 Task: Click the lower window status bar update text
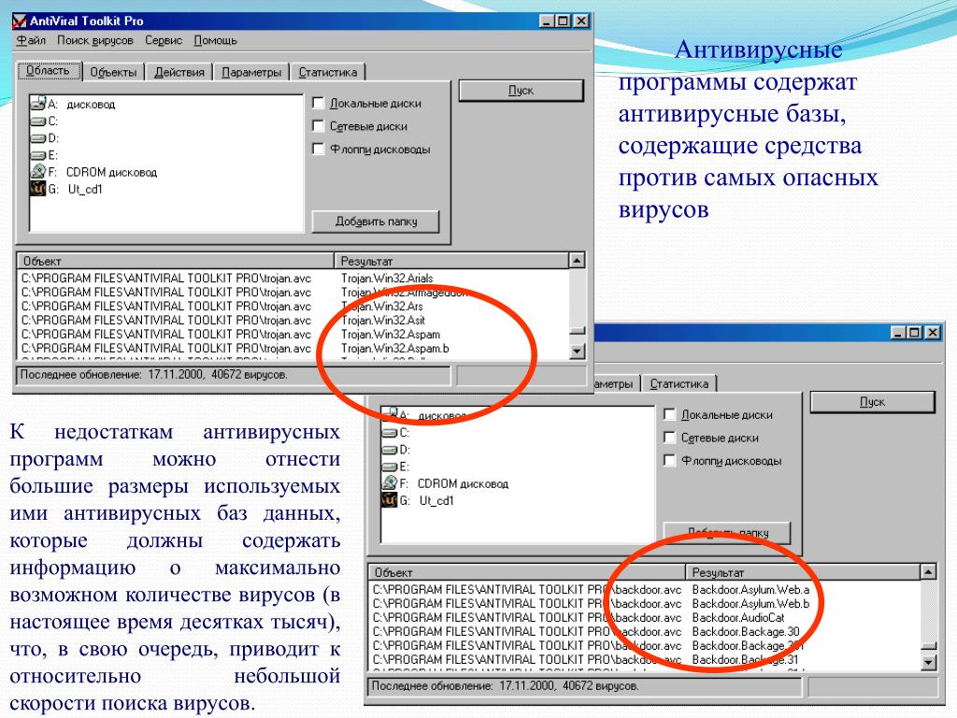coord(506,686)
